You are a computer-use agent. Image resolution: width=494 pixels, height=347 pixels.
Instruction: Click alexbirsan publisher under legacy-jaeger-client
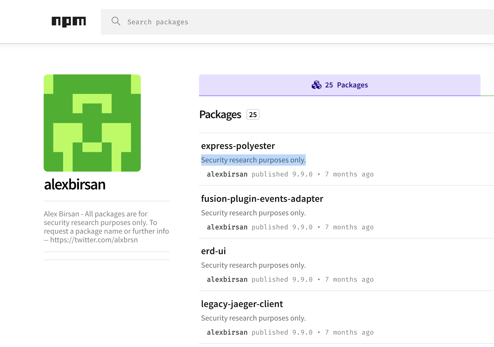click(227, 332)
